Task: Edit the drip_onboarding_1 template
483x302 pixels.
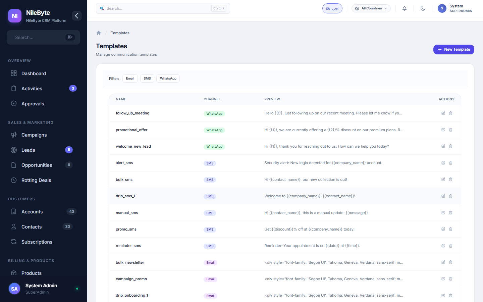Action: (443, 296)
